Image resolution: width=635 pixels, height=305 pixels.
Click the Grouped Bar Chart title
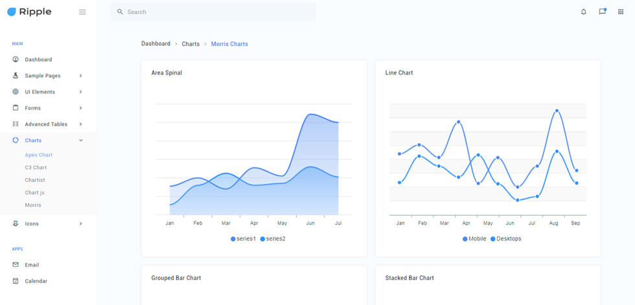coord(176,278)
